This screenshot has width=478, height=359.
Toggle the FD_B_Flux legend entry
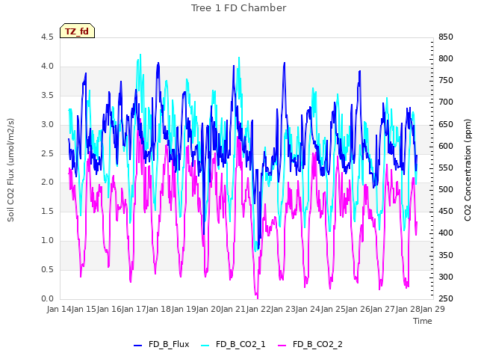coord(161,344)
